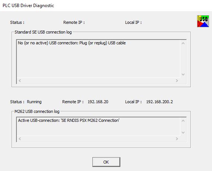This screenshot has height=171, width=212.
Task: Click the PLC USB Driver Diagnostic title bar
Action: tap(106, 6)
